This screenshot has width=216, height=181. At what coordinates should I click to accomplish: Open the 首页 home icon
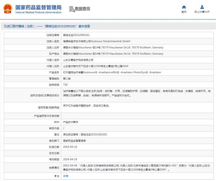pyautogui.click(x=184, y=7)
